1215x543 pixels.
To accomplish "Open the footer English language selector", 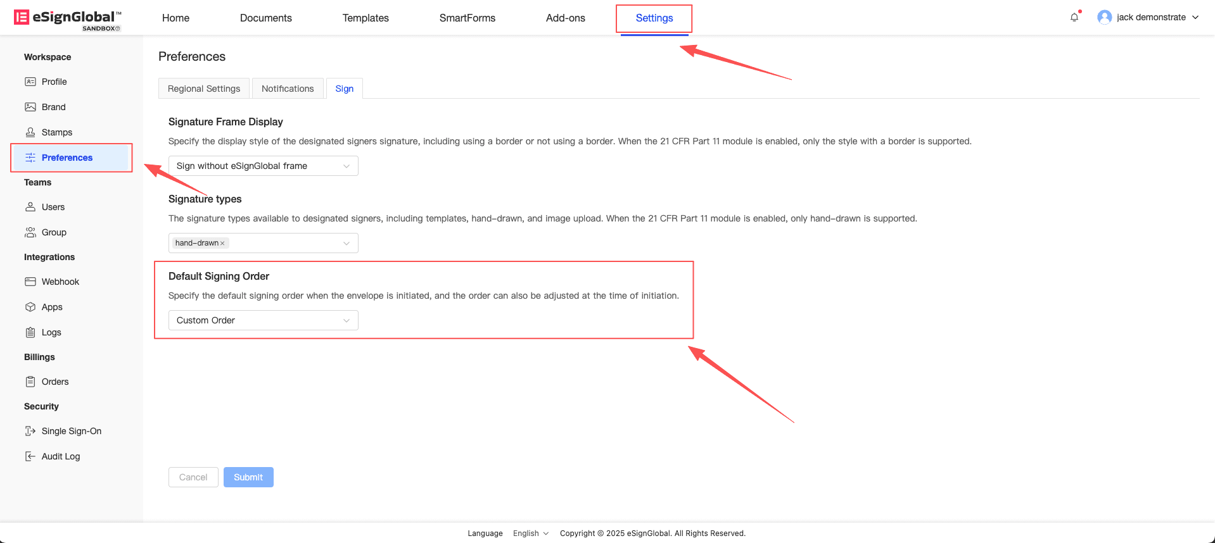I will click(x=530, y=534).
